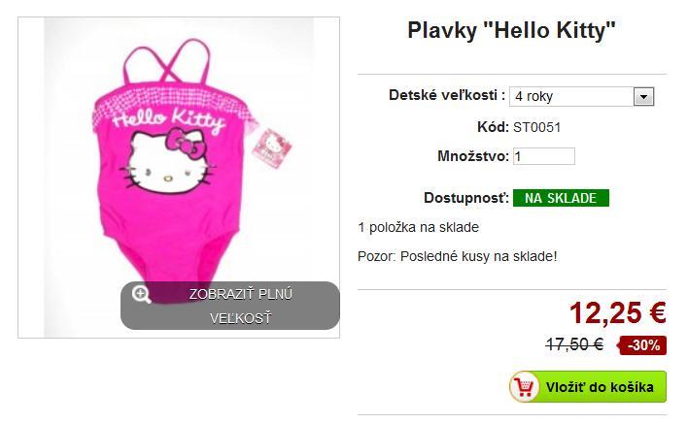Add product with 'Vložiť do košíka' button
This screenshot has height=424, width=688.
pos(588,387)
